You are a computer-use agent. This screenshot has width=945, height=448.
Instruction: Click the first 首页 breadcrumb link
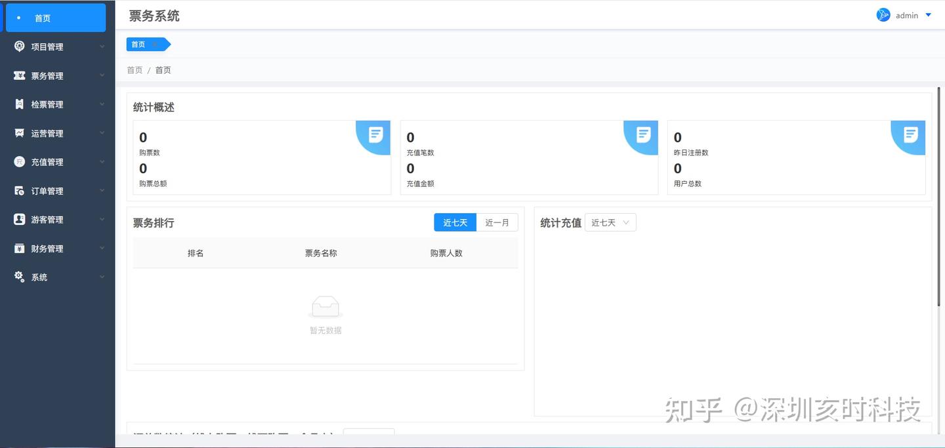(x=135, y=70)
